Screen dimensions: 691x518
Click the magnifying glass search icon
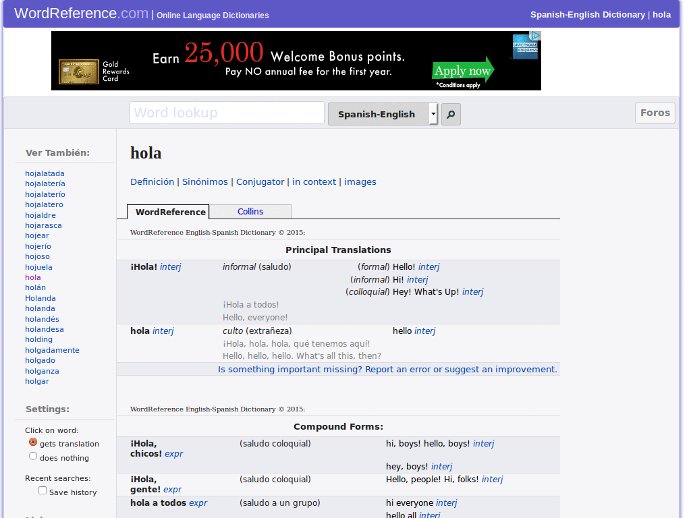(x=451, y=115)
